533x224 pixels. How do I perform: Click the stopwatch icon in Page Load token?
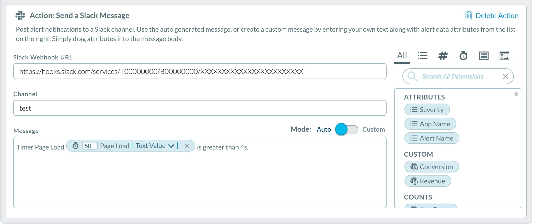pyautogui.click(x=76, y=146)
